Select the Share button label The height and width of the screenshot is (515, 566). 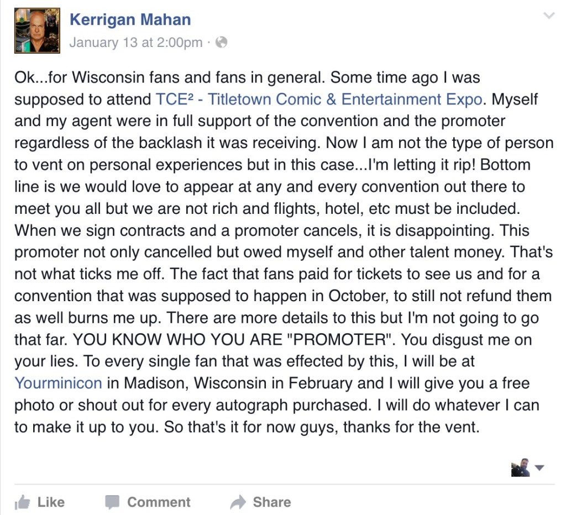coord(272,502)
